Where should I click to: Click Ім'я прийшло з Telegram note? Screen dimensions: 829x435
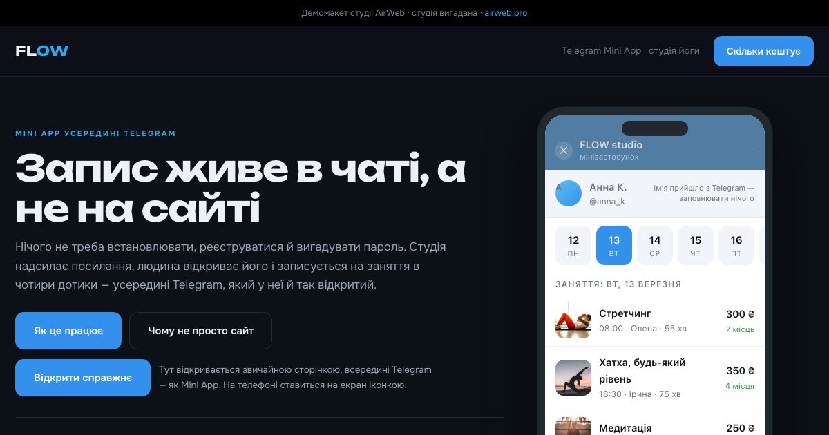tap(704, 193)
